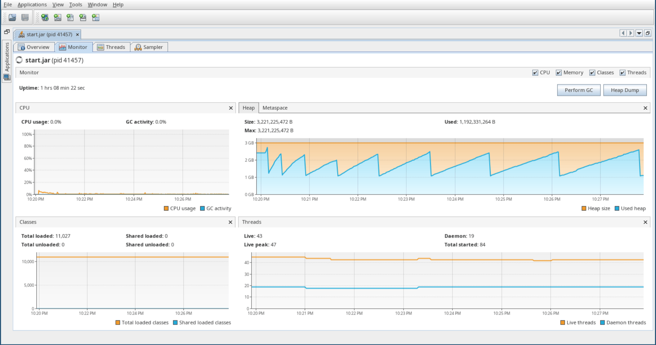Uncheck the Classes checkbox
Viewport: 656px width, 345px height.
click(x=592, y=73)
